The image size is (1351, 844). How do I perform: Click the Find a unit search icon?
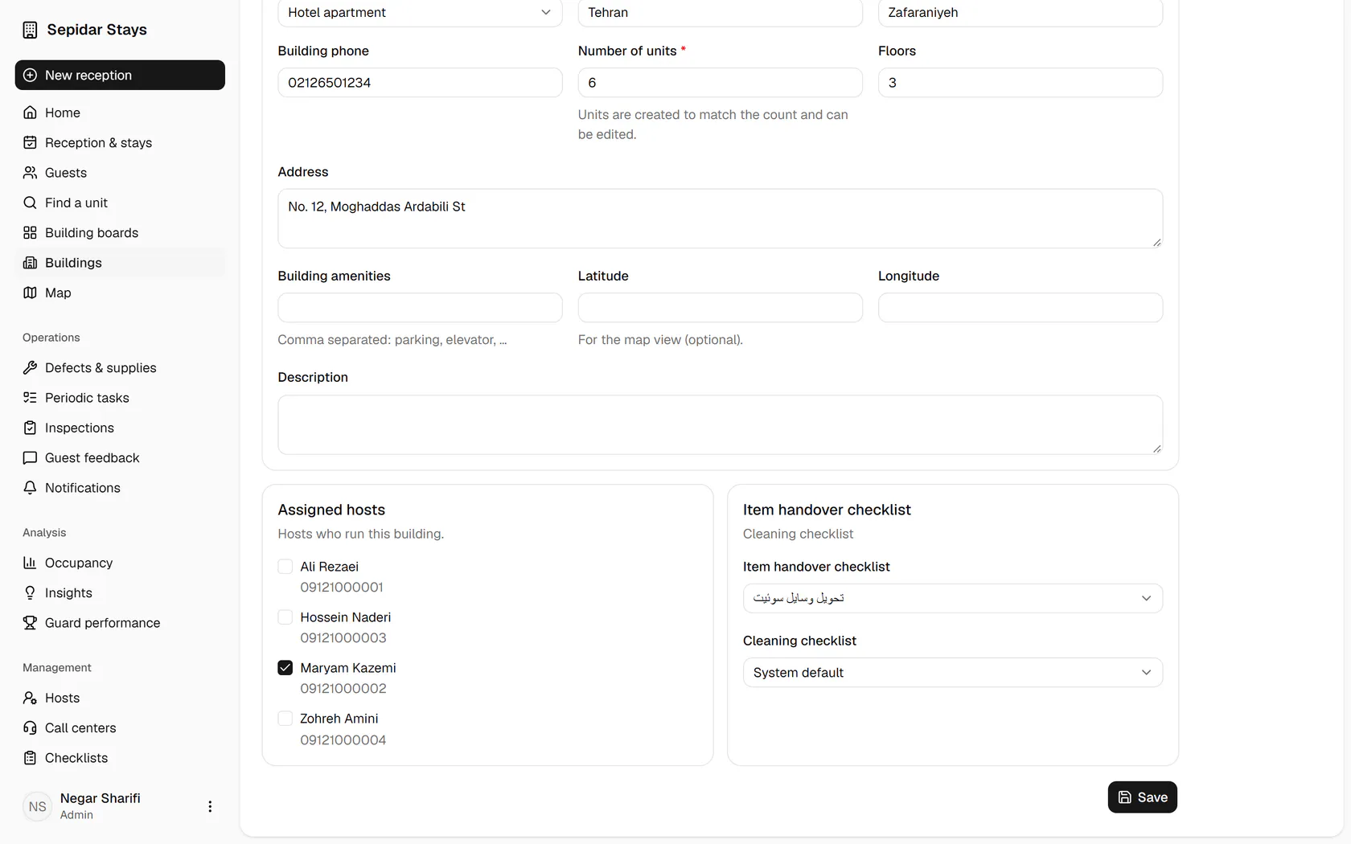pyautogui.click(x=30, y=203)
